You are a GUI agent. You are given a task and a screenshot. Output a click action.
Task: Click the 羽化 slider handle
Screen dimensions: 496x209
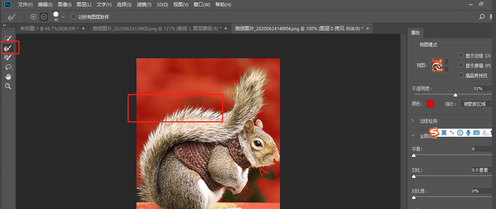point(414,177)
